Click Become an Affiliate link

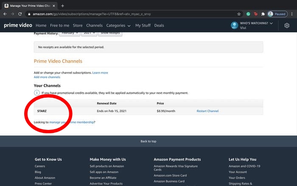[103, 178]
